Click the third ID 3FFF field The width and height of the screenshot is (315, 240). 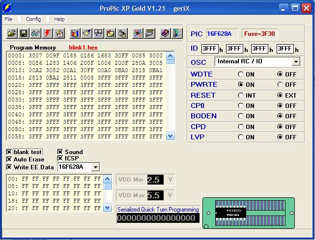[x=259, y=49]
